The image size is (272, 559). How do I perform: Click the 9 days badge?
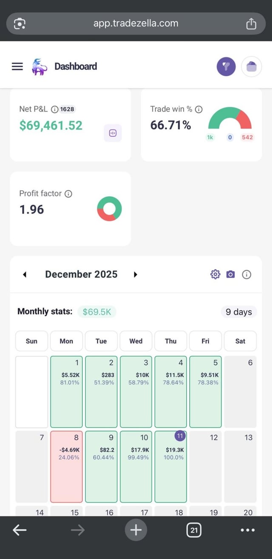pyautogui.click(x=238, y=312)
